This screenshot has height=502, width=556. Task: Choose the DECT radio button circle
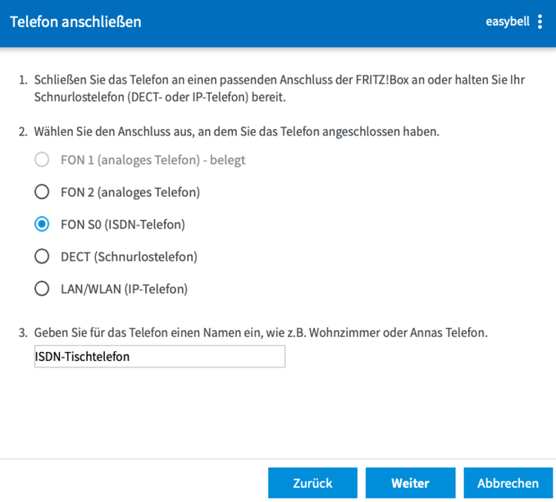(41, 257)
